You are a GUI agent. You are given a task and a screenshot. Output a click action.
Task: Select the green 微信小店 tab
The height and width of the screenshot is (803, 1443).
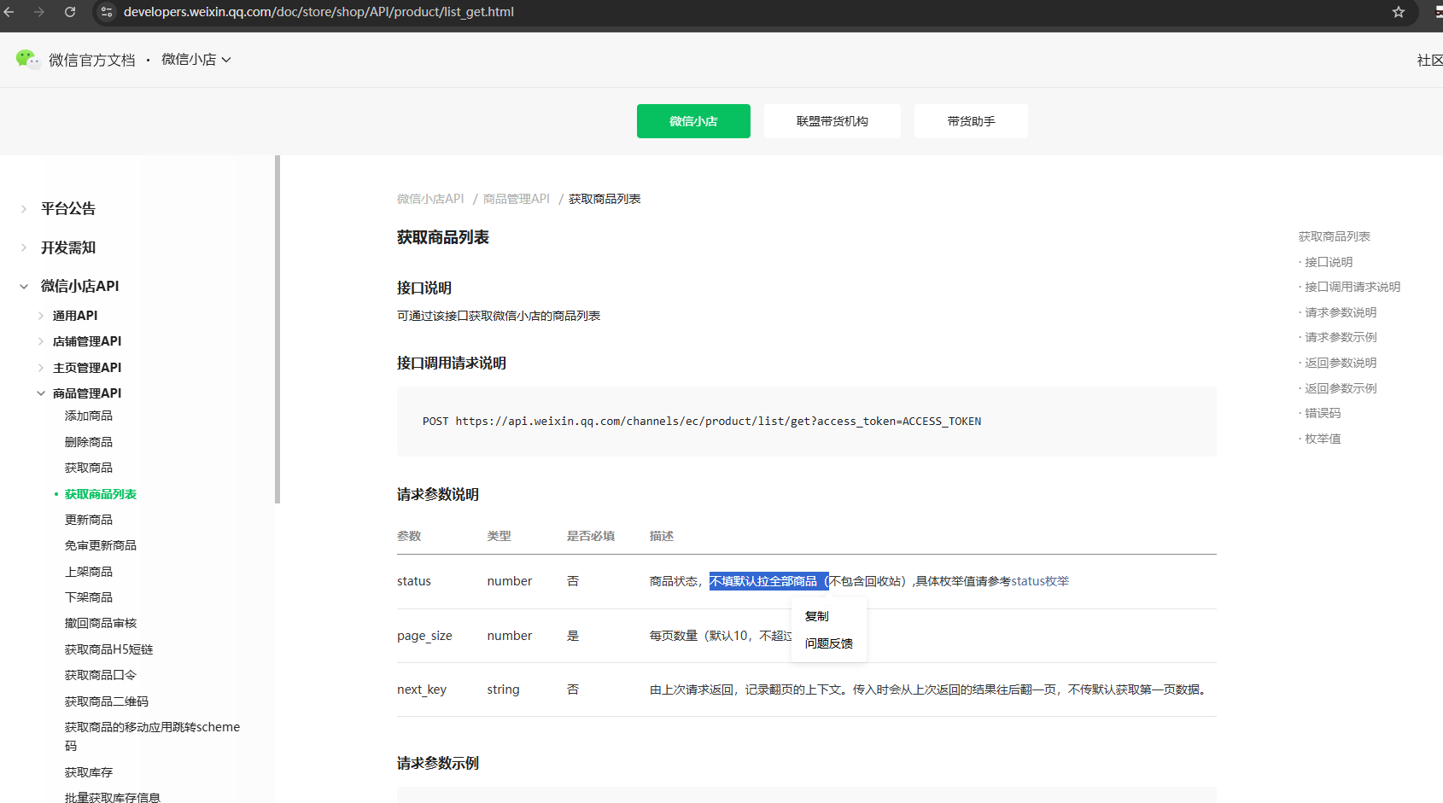tap(693, 121)
